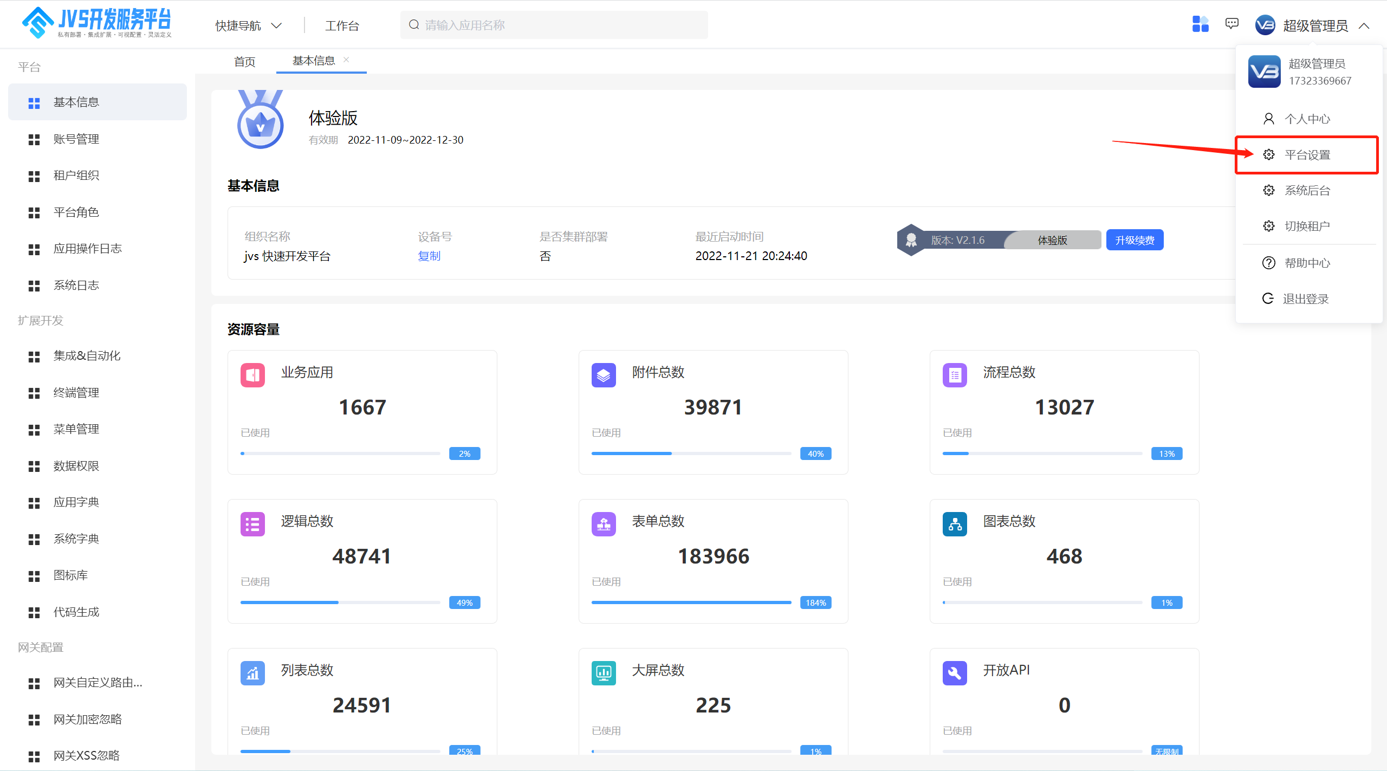Open 系统日志 in the sidebar
This screenshot has width=1387, height=771.
98,285
